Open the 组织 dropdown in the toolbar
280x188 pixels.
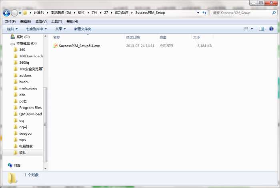click(12, 29)
